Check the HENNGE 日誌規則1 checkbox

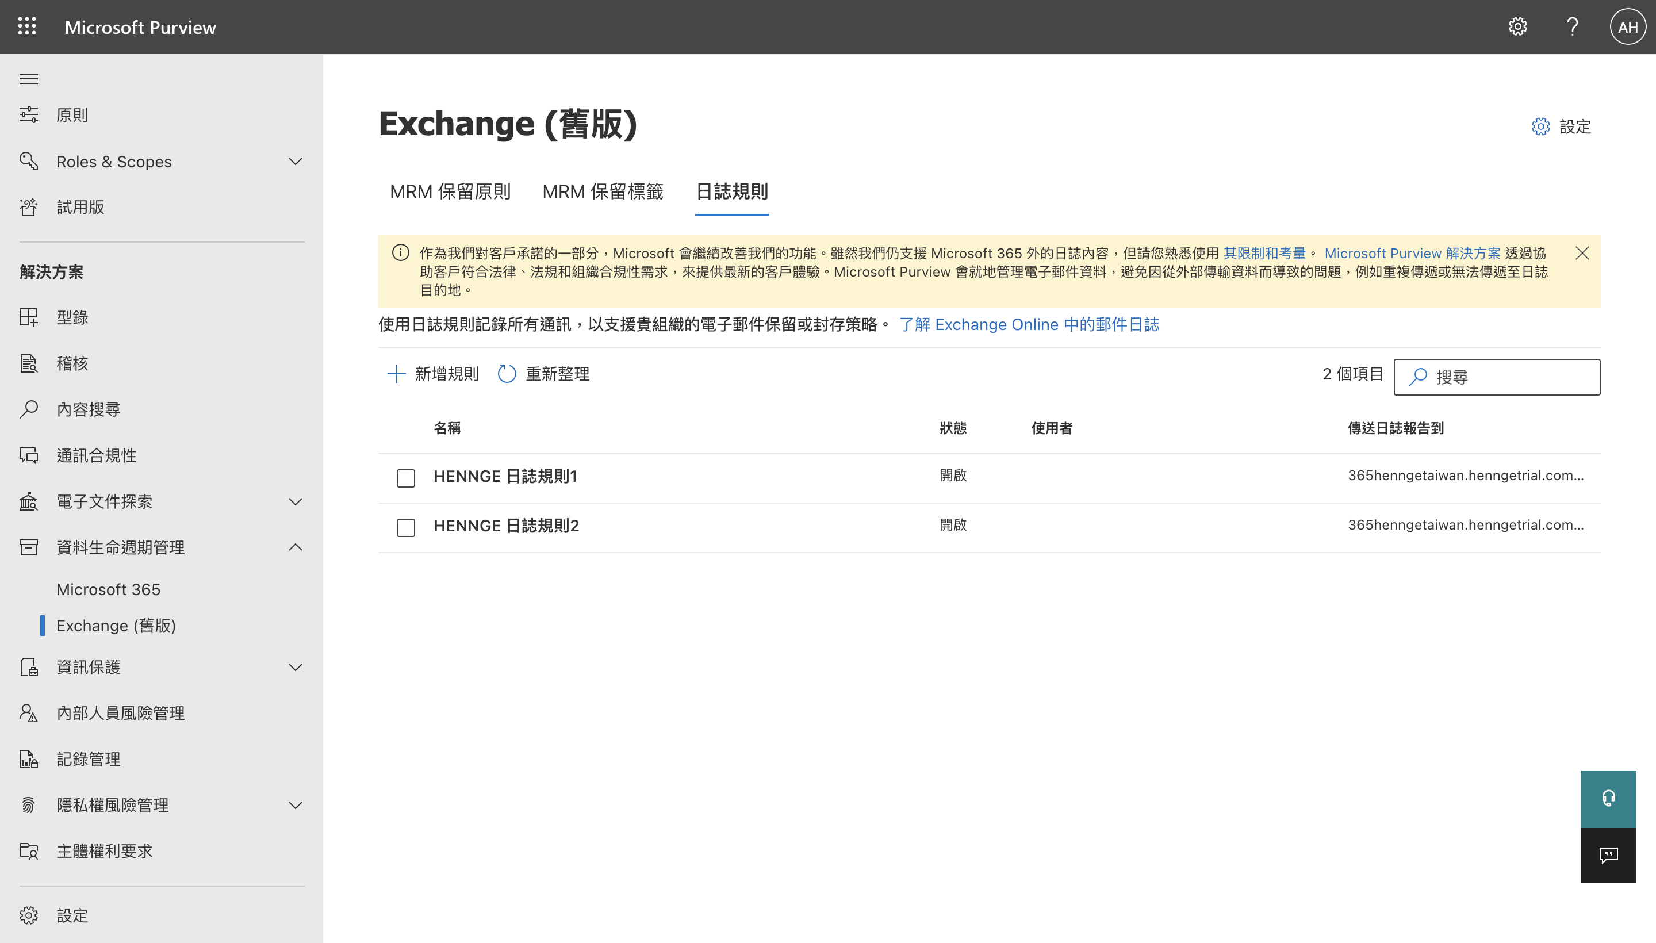point(405,477)
